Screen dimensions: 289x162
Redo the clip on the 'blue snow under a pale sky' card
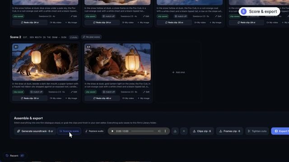tap(30, 22)
